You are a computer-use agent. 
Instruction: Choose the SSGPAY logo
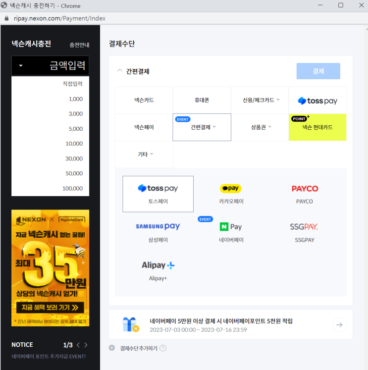click(x=304, y=227)
